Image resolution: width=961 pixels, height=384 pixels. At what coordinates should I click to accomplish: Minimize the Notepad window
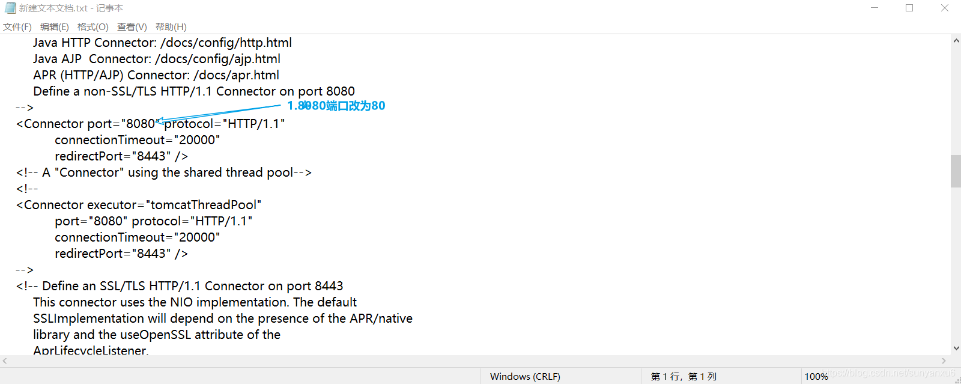click(875, 8)
